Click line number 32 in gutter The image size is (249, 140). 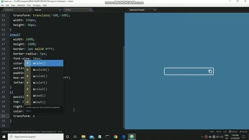point(4,116)
